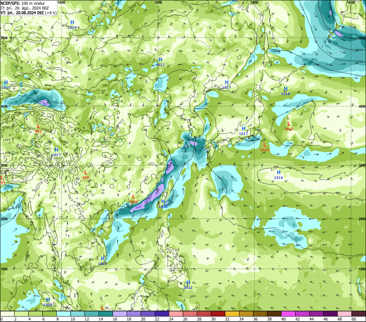Click the H 1015 high at bottom left

pyautogui.click(x=48, y=302)
